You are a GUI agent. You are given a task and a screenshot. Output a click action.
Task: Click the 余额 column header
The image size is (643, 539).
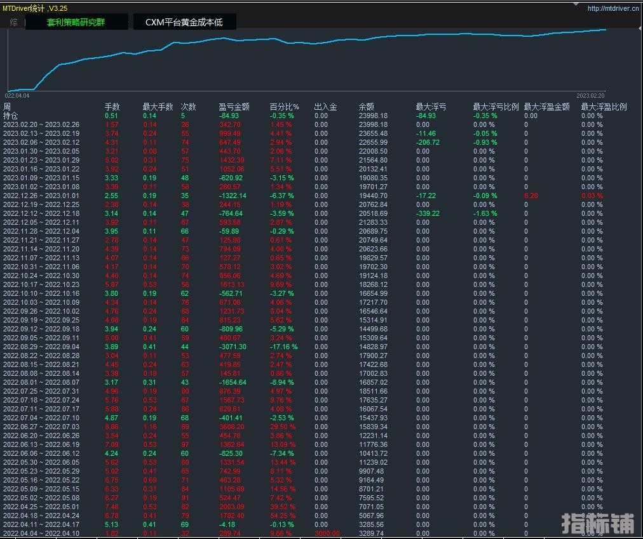tap(366, 107)
